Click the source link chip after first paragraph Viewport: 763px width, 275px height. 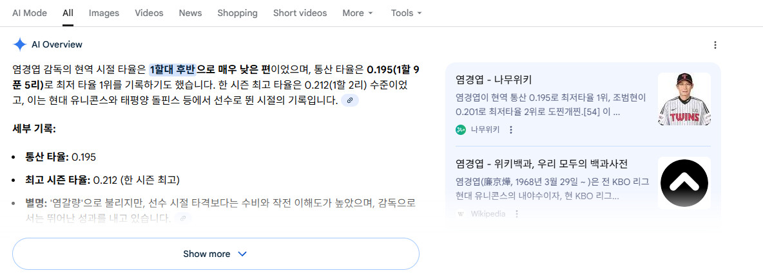pyautogui.click(x=349, y=100)
